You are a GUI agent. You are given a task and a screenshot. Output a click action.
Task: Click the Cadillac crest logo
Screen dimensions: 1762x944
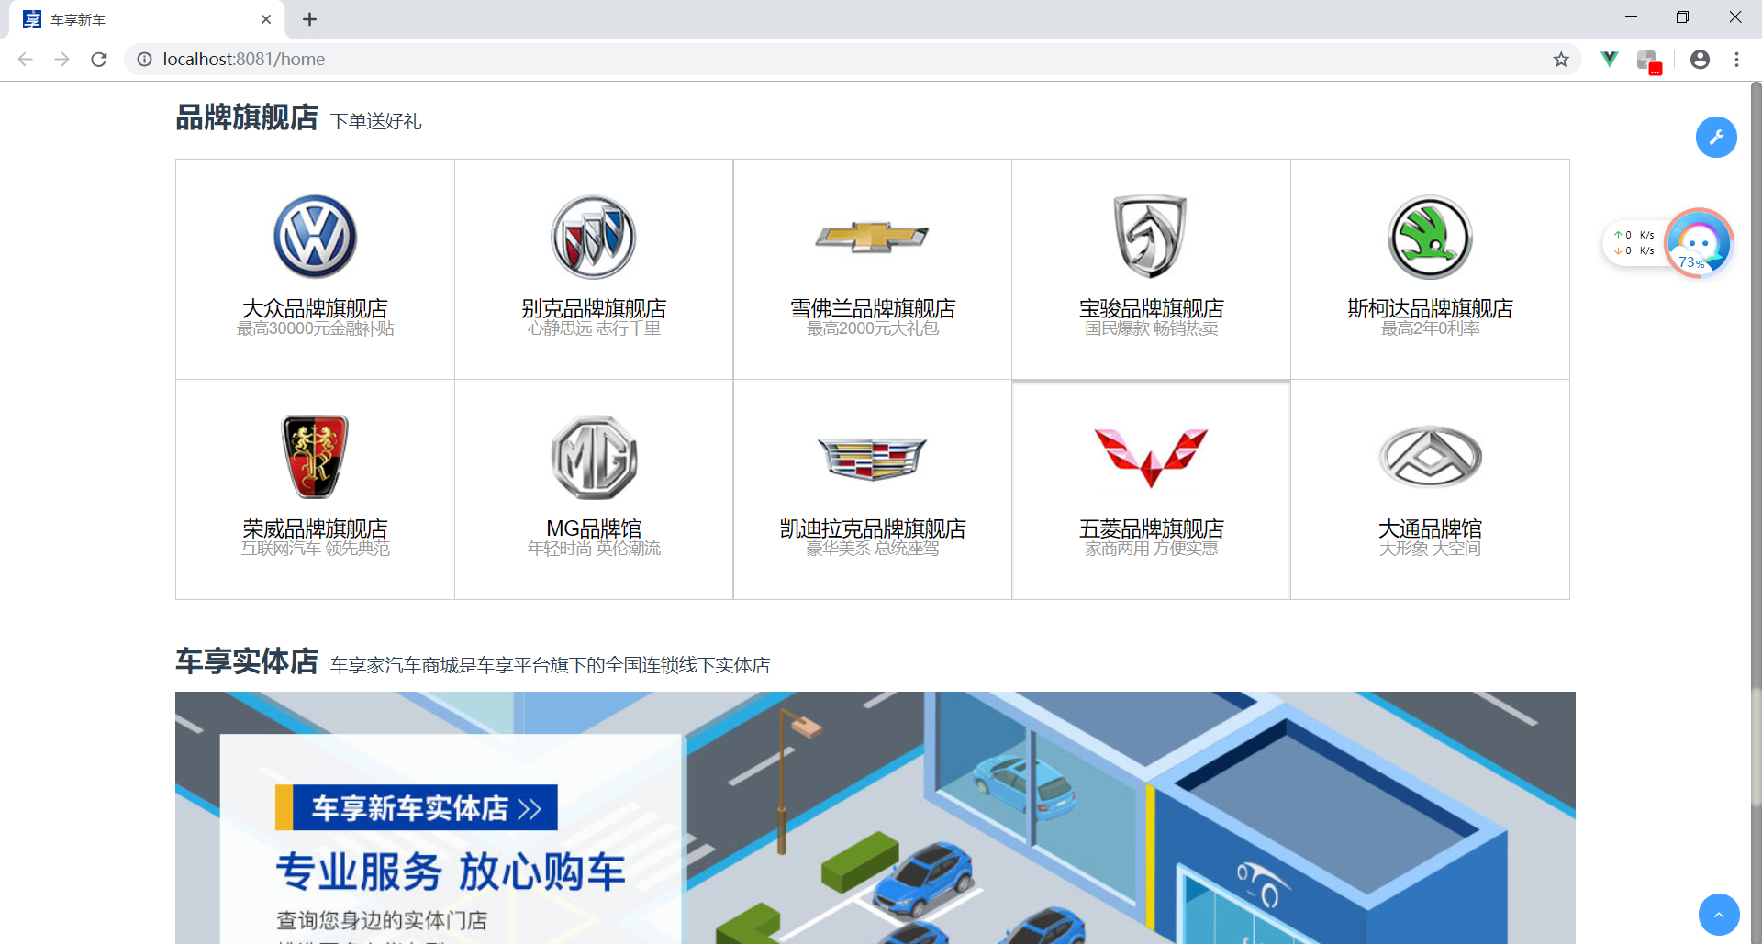(x=872, y=459)
